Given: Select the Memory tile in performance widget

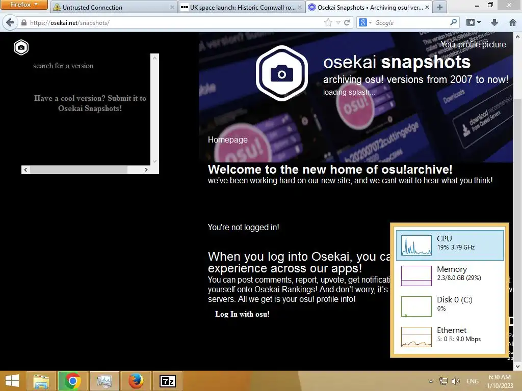Looking at the screenshot, I should click(450, 275).
